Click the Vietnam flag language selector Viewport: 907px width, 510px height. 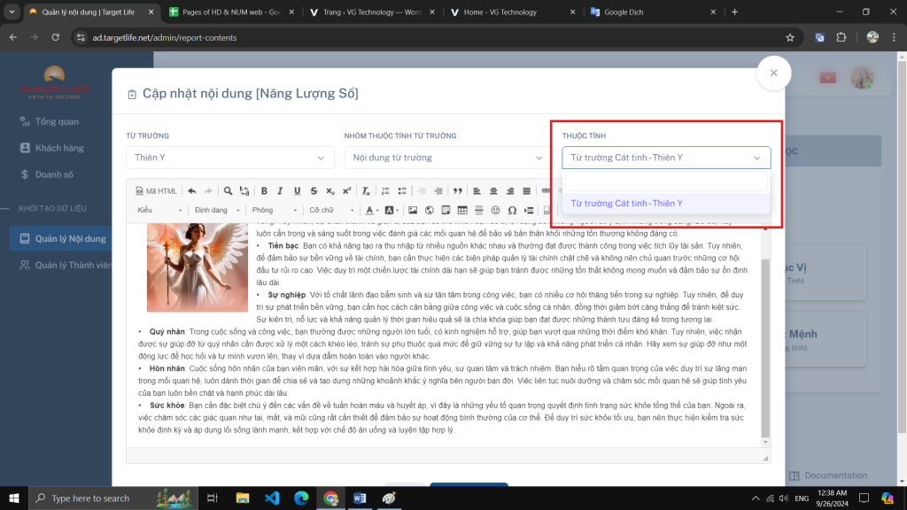pyautogui.click(x=828, y=78)
